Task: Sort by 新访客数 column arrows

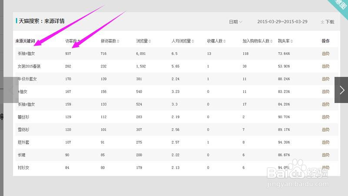Action: click(x=118, y=41)
